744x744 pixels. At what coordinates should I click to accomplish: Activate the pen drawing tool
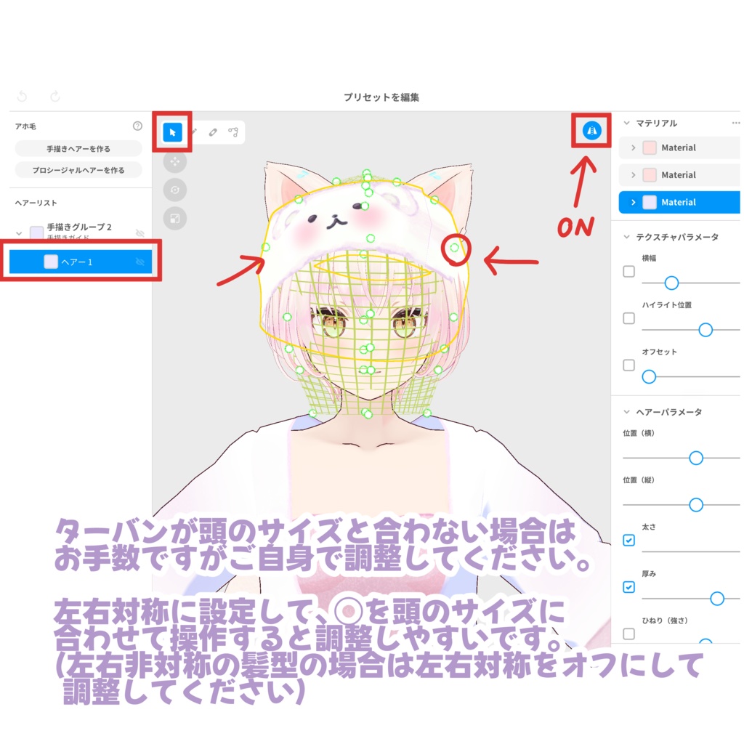[213, 132]
